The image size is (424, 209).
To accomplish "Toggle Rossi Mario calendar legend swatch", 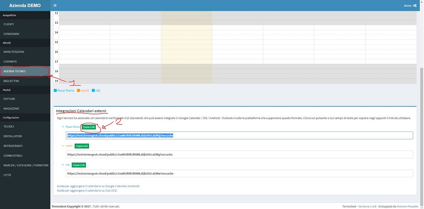I will pyautogui.click(x=55, y=90).
